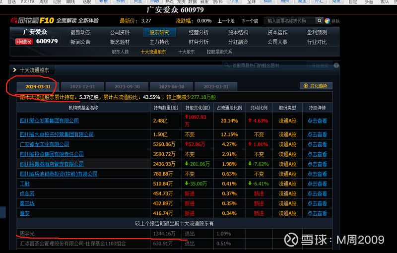Open the 分红融资 navigation item
397x253 pixels.
(x=238, y=42)
